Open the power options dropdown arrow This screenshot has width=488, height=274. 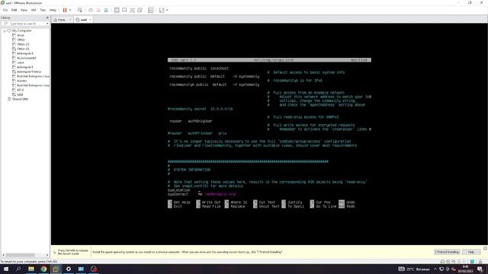click(70, 10)
